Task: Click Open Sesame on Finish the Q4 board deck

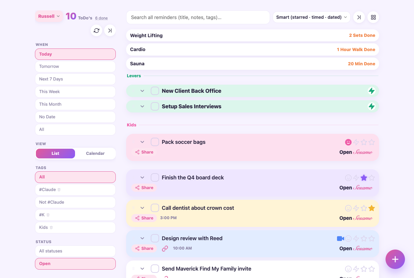Action: pos(356,188)
